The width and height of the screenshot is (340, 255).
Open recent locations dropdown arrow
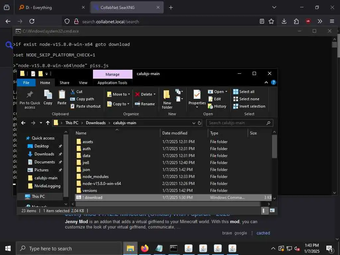point(41,123)
